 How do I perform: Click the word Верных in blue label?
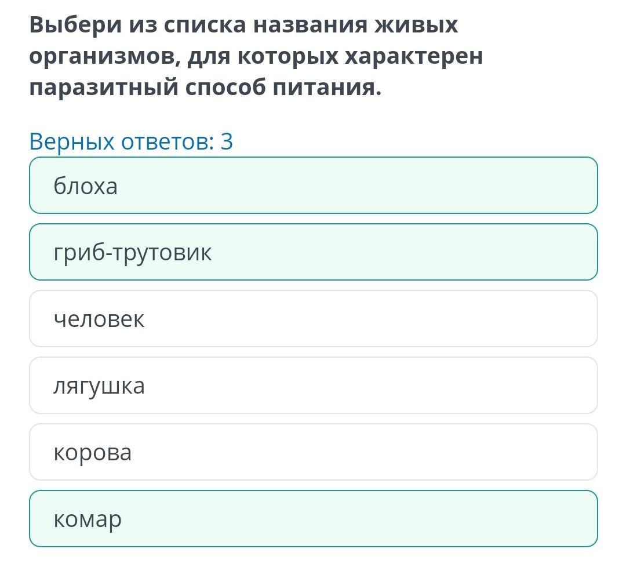click(x=72, y=141)
